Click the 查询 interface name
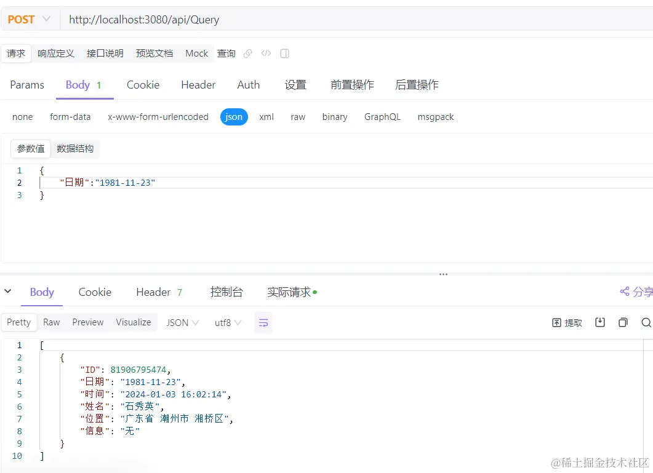The image size is (653, 473). pos(226,54)
